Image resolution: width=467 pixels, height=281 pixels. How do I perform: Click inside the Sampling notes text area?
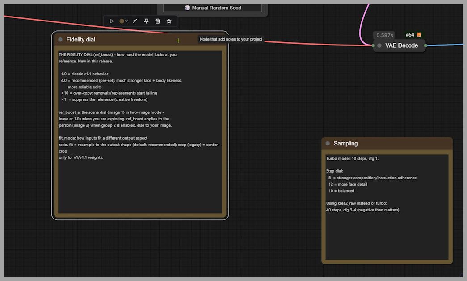click(x=387, y=207)
